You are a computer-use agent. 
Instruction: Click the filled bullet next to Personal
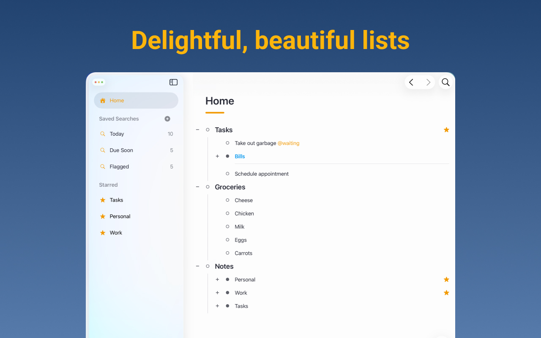tap(227, 280)
